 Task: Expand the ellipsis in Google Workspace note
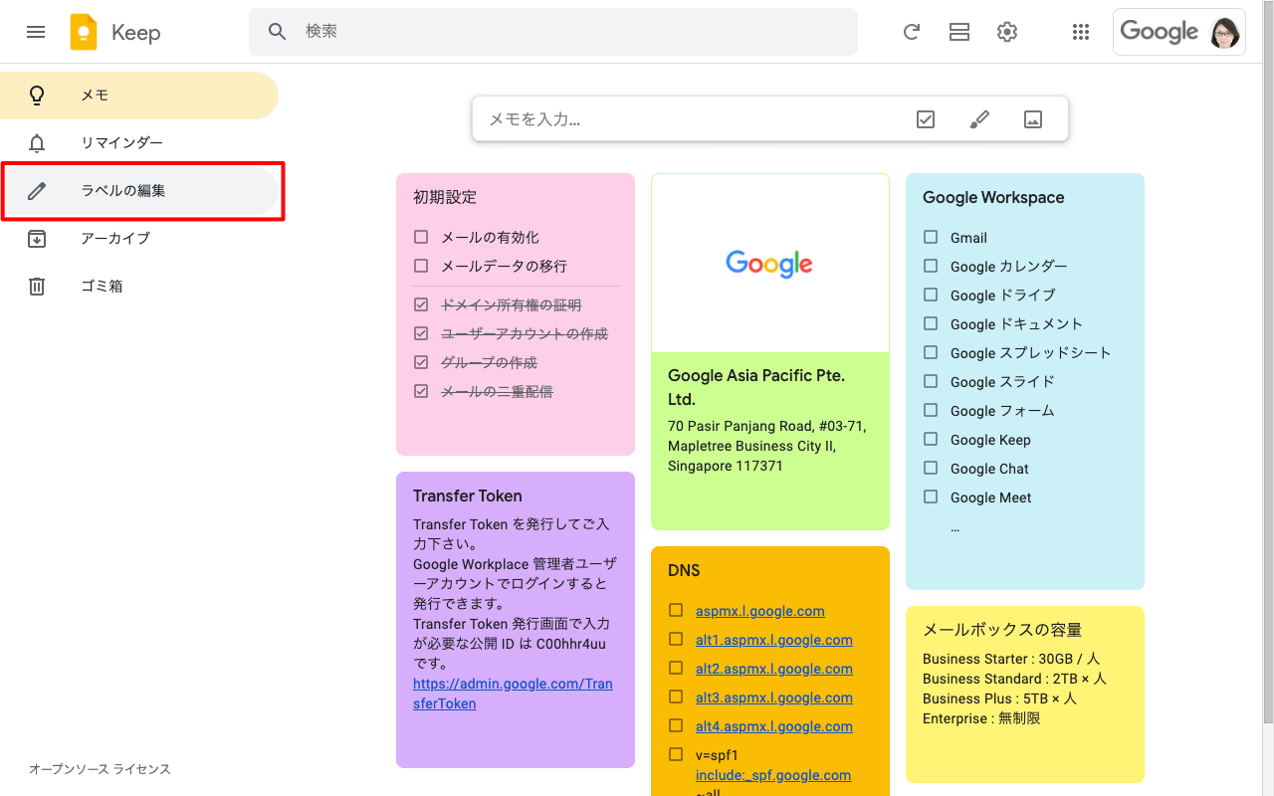(x=955, y=527)
